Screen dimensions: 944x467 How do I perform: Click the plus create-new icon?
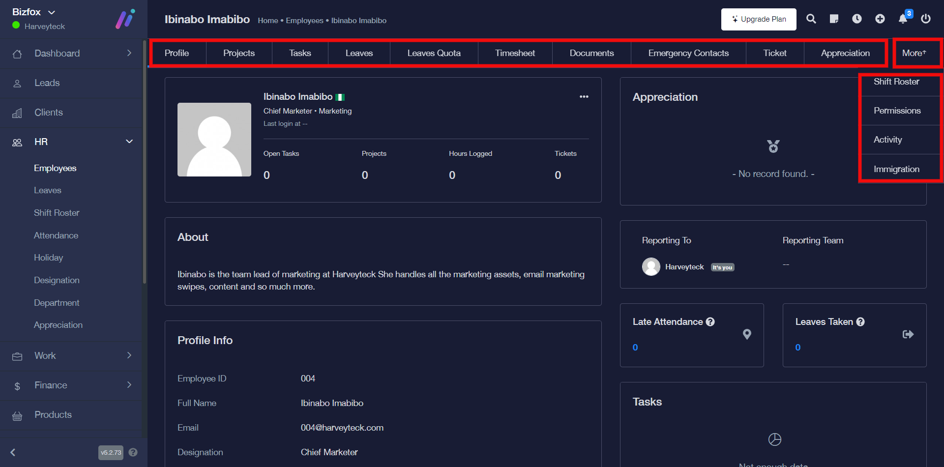880,19
